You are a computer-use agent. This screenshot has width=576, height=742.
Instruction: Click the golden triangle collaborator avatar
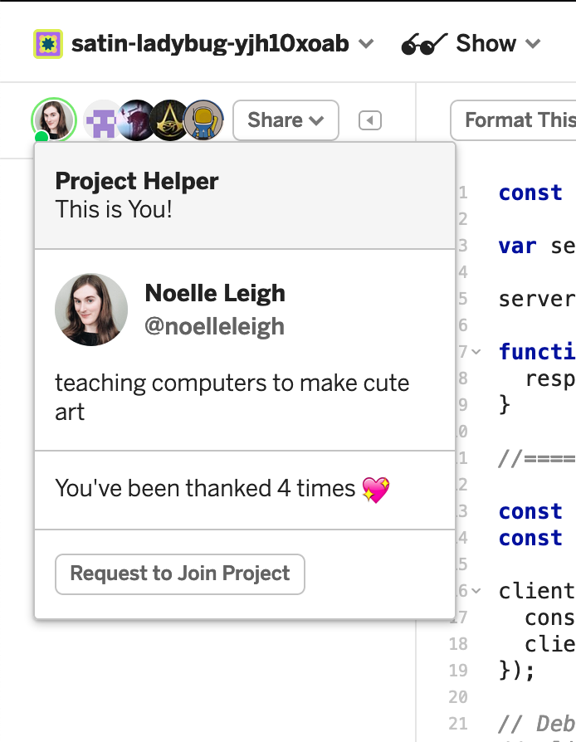[x=172, y=121]
